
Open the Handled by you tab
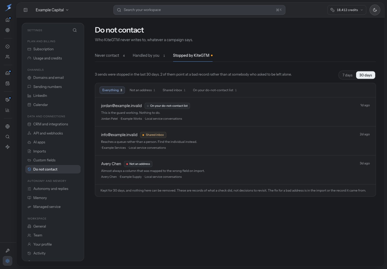pyautogui.click(x=149, y=55)
